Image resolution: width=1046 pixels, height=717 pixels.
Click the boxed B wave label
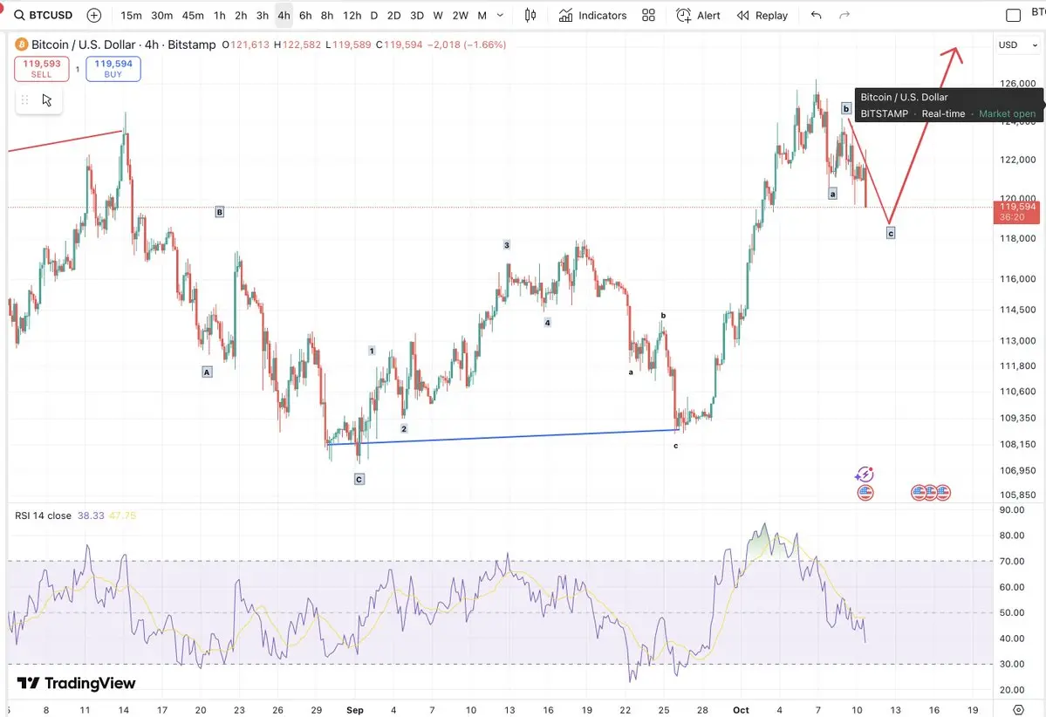pos(220,212)
